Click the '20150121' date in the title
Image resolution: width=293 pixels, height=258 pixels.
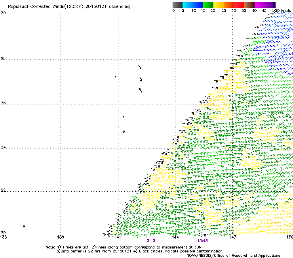96,7
